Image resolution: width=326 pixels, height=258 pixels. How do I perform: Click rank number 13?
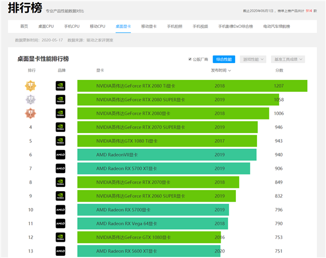tap(30, 251)
